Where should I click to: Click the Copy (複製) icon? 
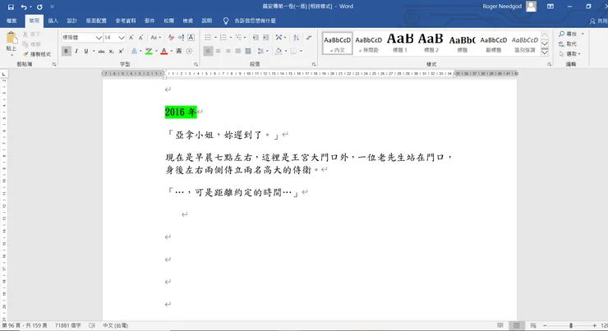(25, 44)
